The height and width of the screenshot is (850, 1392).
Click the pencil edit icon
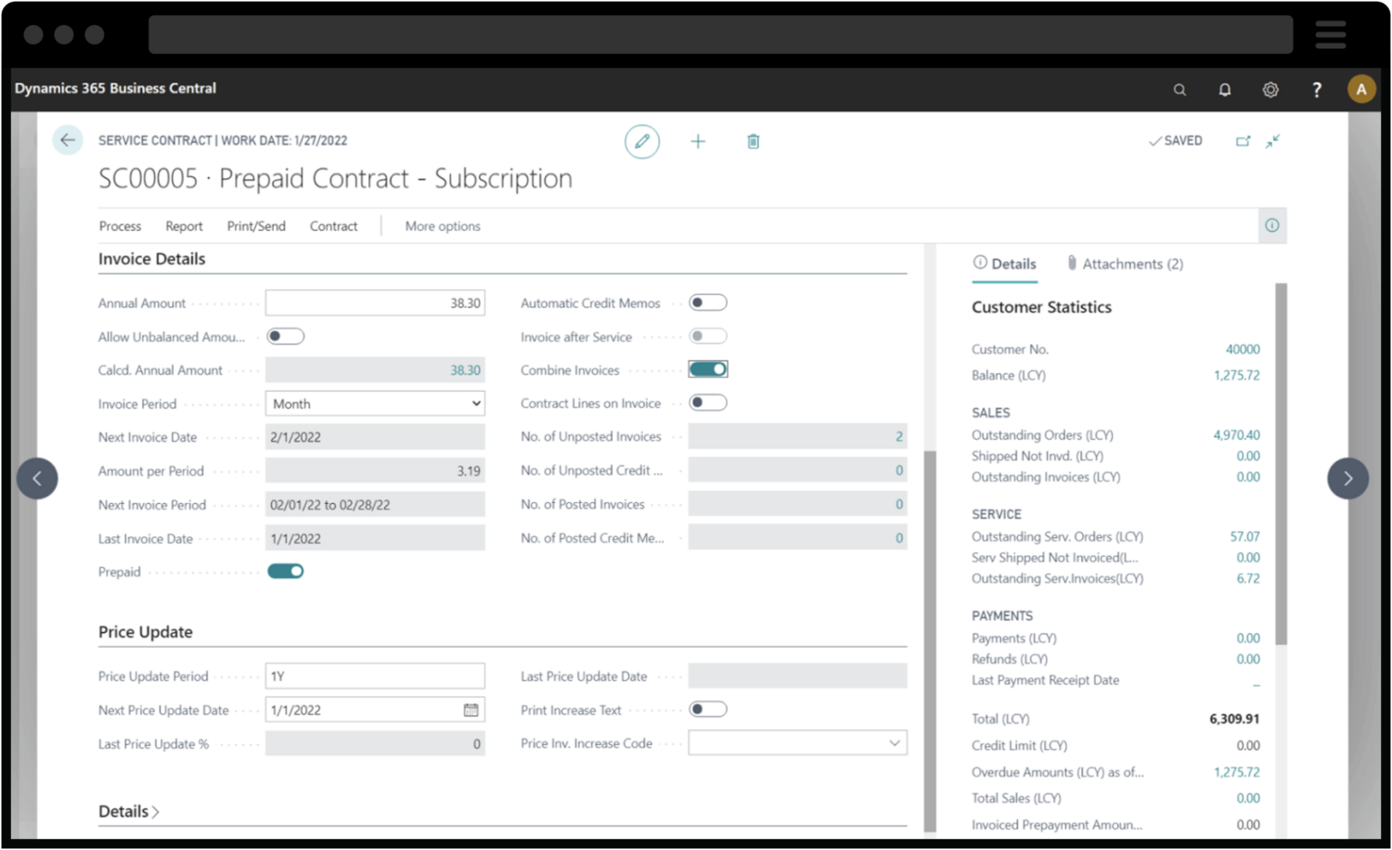pos(641,141)
